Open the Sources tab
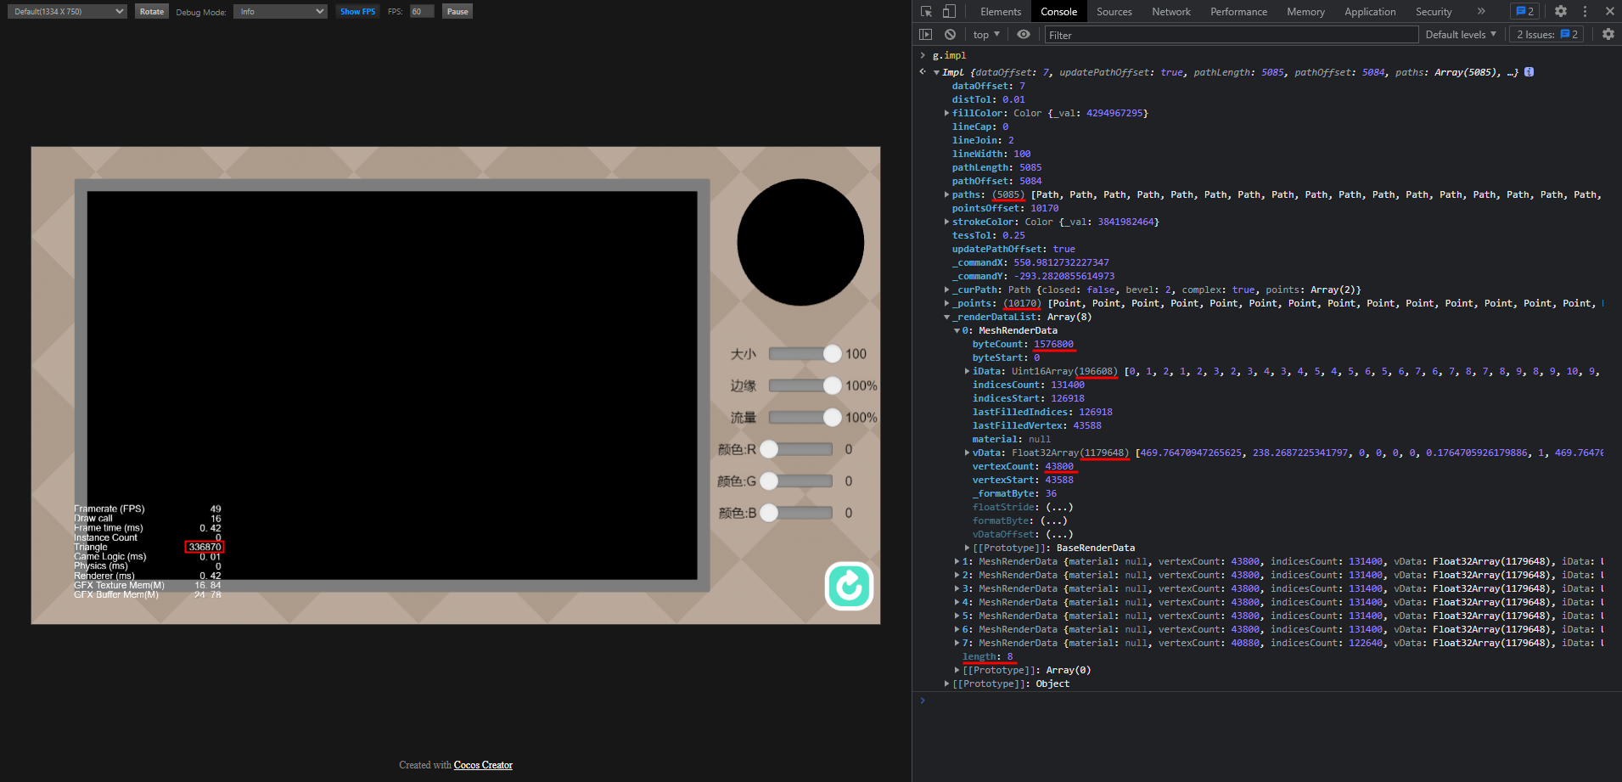Viewport: 1622px width, 782px height. click(x=1114, y=12)
